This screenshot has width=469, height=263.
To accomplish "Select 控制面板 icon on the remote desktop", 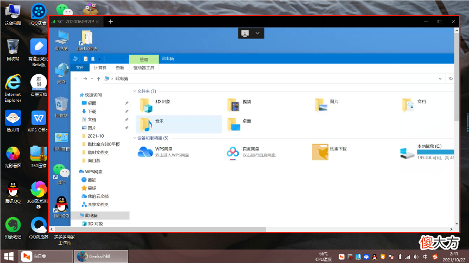I will tap(62, 142).
